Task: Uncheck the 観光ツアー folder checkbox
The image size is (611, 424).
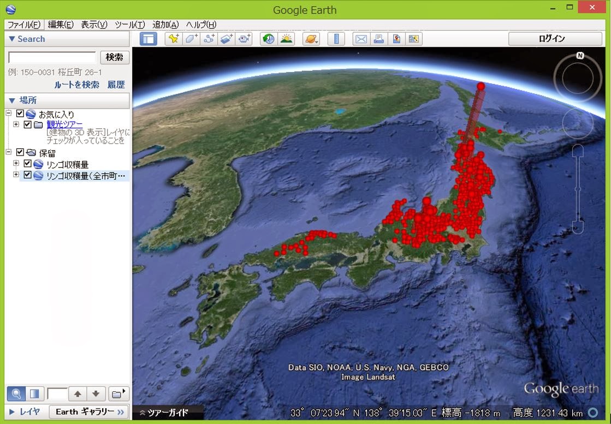Action: (27, 124)
